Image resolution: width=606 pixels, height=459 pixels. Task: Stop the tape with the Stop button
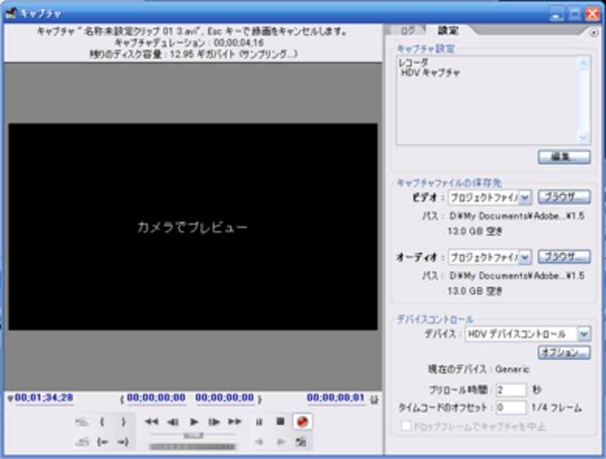(280, 422)
